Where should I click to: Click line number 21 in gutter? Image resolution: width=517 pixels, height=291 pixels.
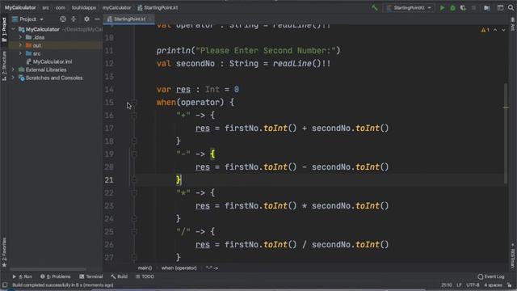[x=109, y=179]
